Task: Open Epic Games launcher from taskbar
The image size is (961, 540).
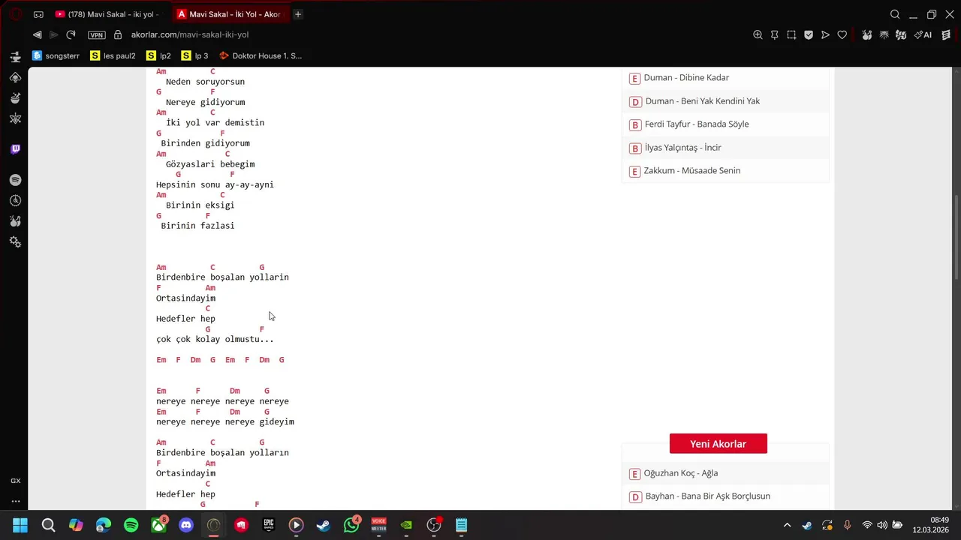Action: tap(269, 525)
